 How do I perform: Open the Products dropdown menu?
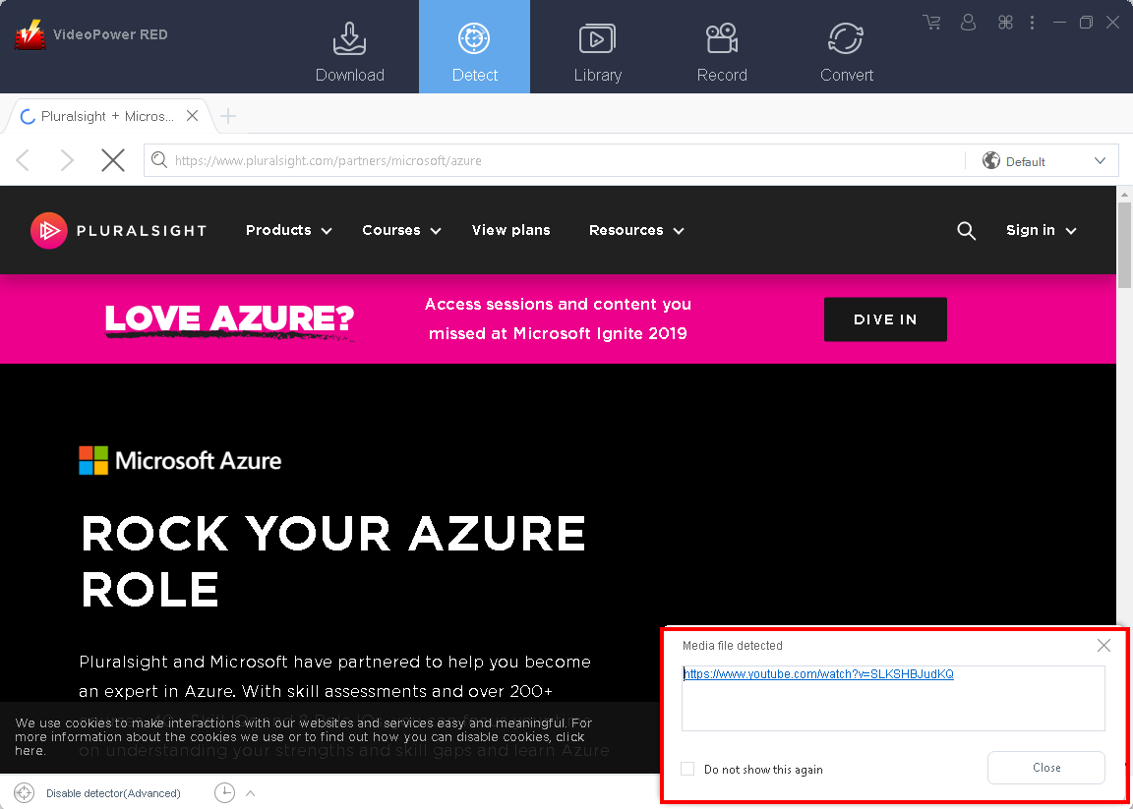(x=287, y=230)
